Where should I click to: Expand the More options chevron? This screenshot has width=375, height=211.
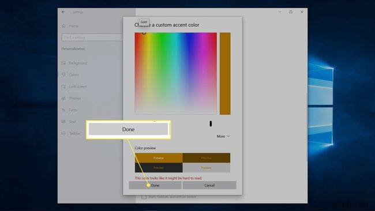point(228,136)
